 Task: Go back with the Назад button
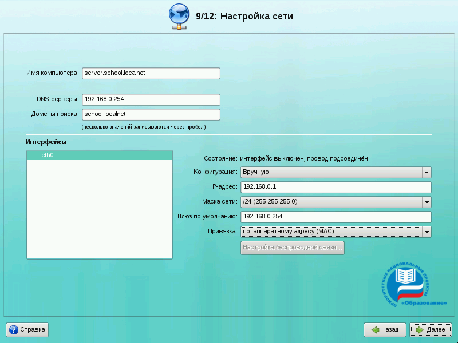click(x=385, y=330)
